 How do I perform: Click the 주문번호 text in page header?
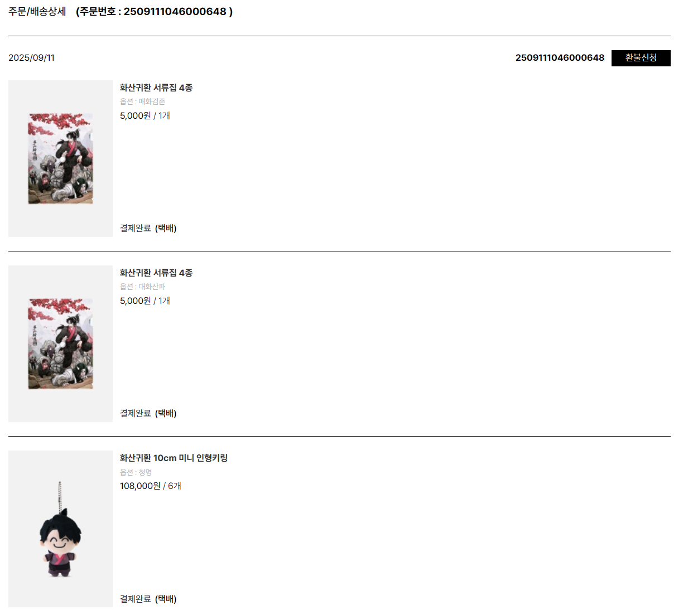click(x=154, y=11)
